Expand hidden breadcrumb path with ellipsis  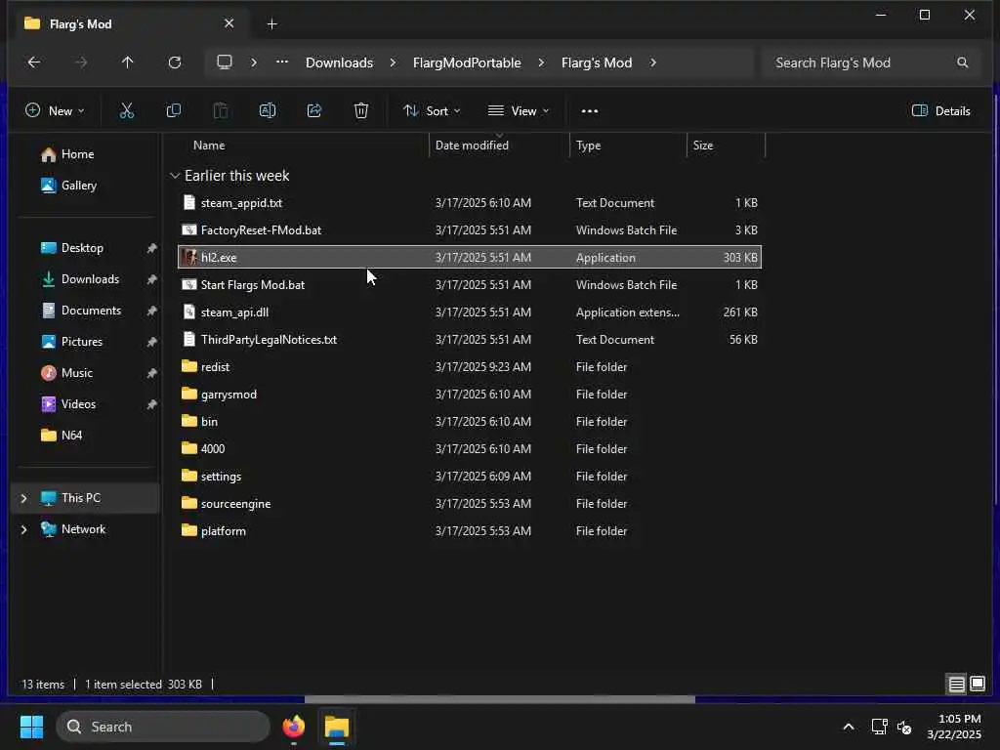click(282, 62)
